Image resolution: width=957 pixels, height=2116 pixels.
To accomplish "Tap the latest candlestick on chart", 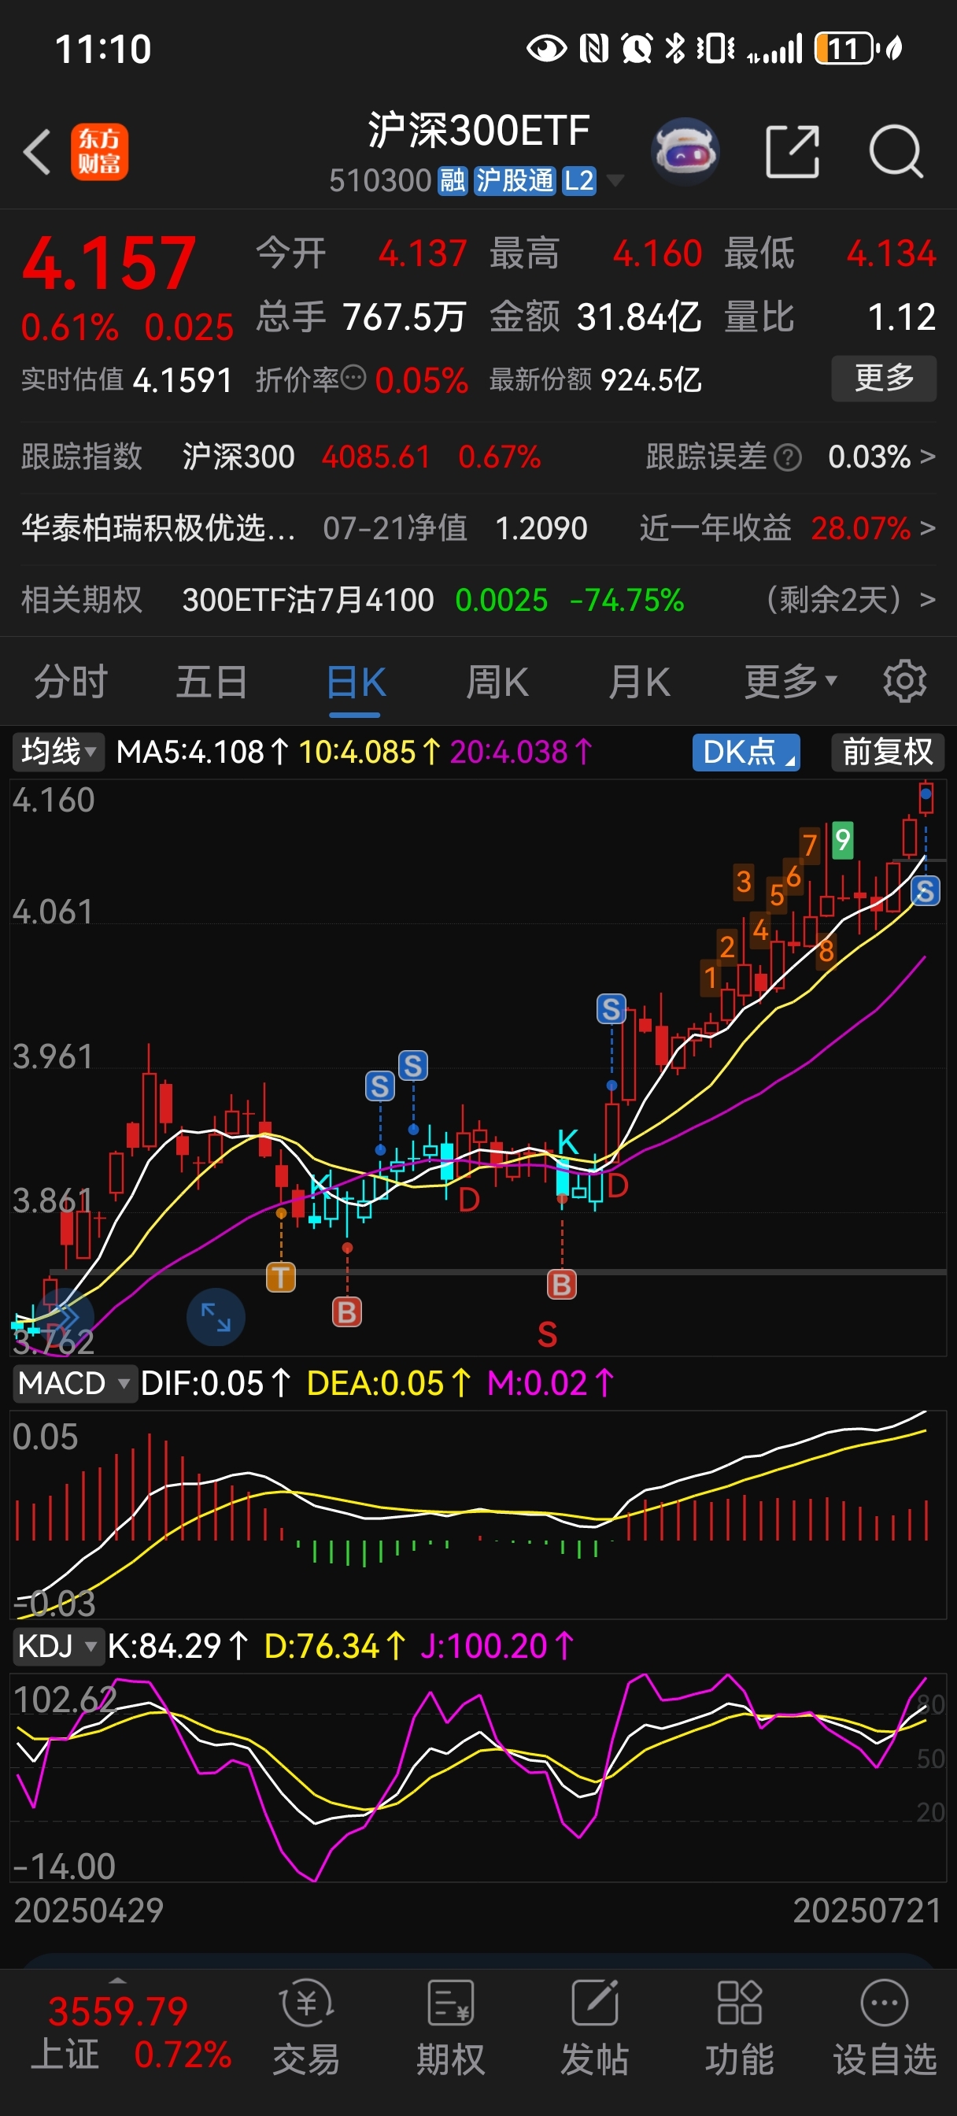I will tap(926, 797).
